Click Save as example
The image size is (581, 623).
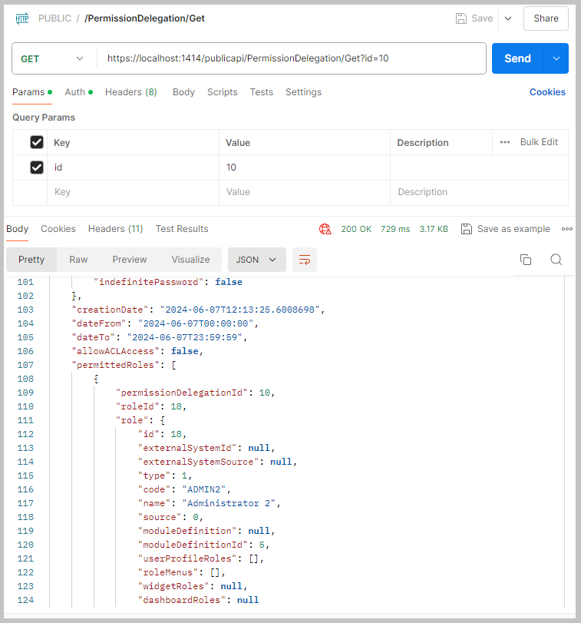506,229
